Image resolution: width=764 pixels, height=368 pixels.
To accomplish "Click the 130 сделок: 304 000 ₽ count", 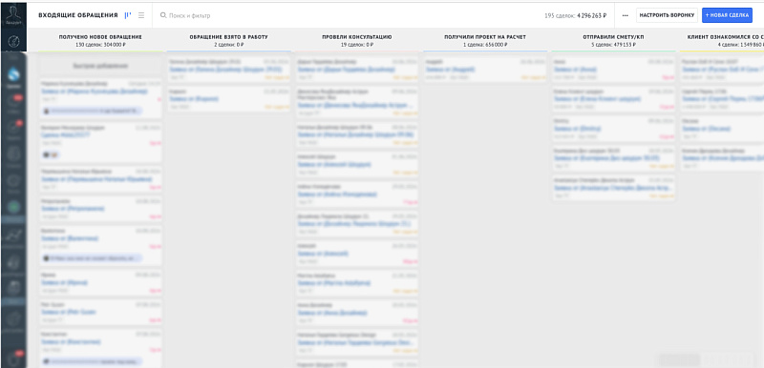I will pyautogui.click(x=100, y=44).
